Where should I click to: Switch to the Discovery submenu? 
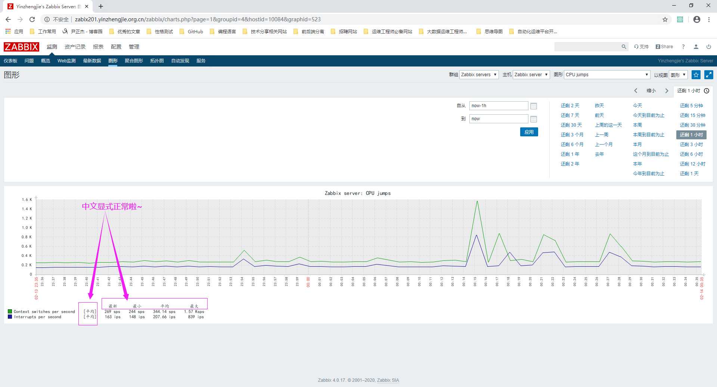[180, 61]
